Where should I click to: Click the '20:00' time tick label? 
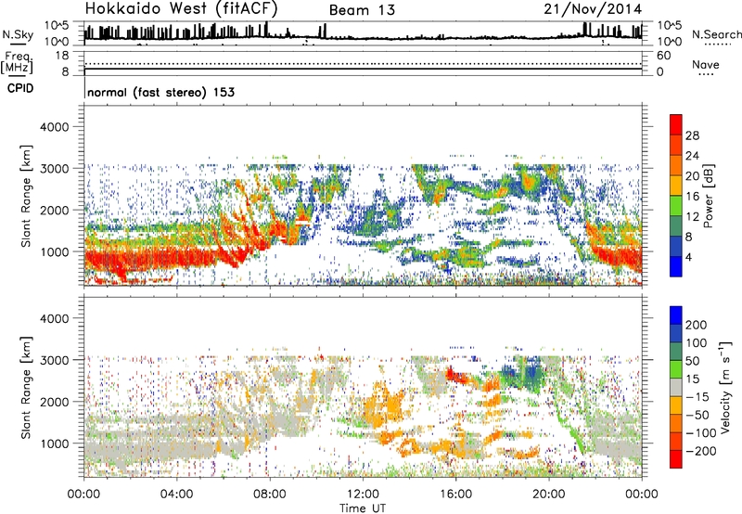(x=549, y=495)
